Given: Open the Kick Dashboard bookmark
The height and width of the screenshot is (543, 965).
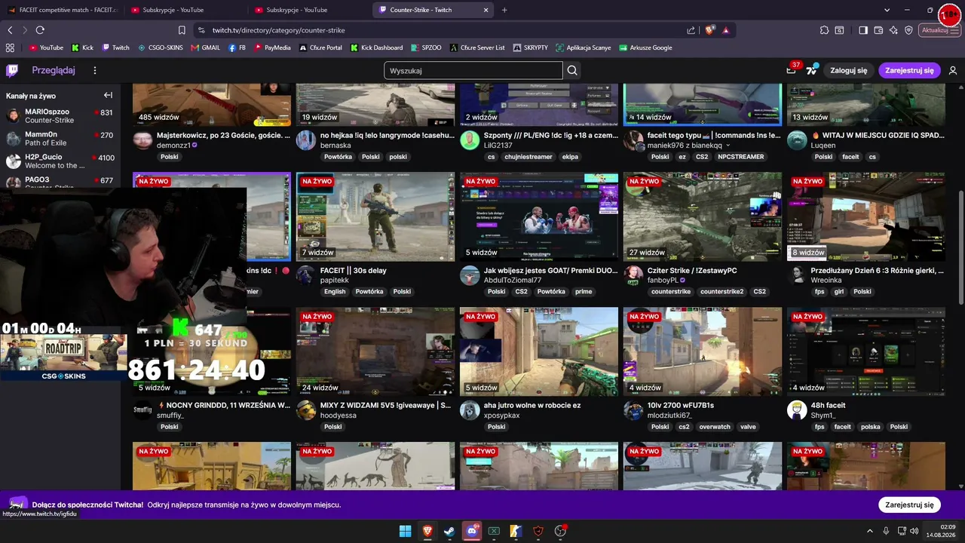Looking at the screenshot, I should [x=376, y=48].
